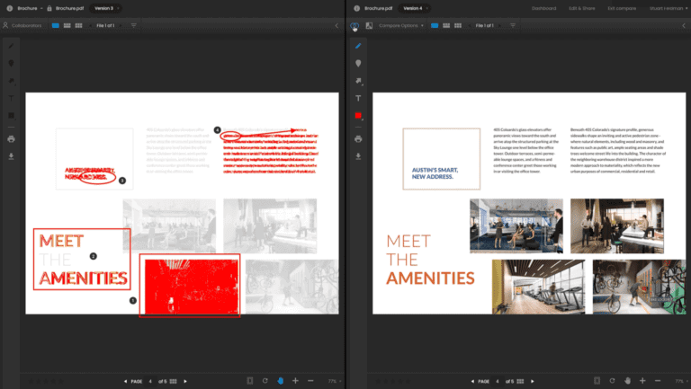Open the Dashboard menu item
The image size is (691, 389).
coord(543,8)
